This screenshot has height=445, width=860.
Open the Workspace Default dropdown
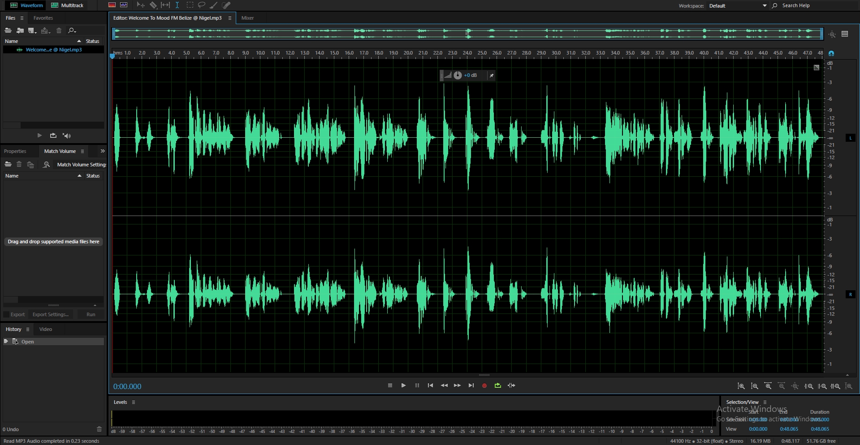[x=738, y=6]
